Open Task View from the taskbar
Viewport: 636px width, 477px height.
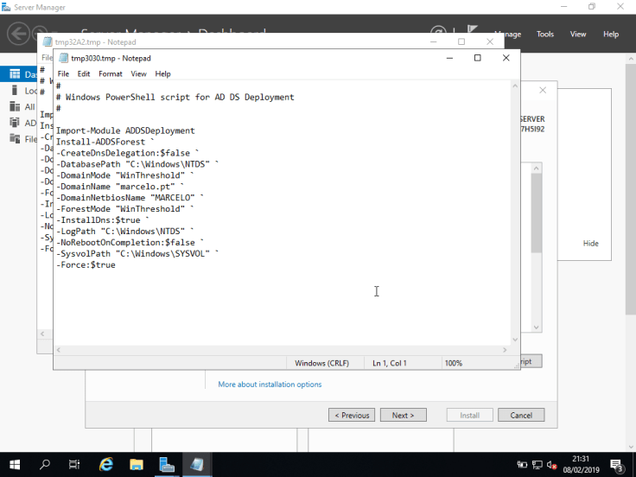(74, 465)
